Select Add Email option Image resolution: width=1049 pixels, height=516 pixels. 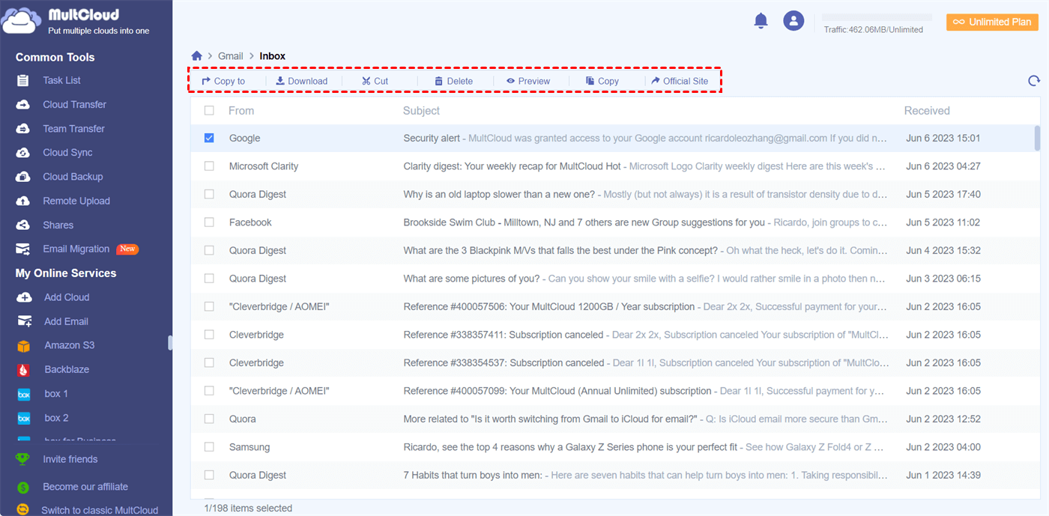[66, 321]
